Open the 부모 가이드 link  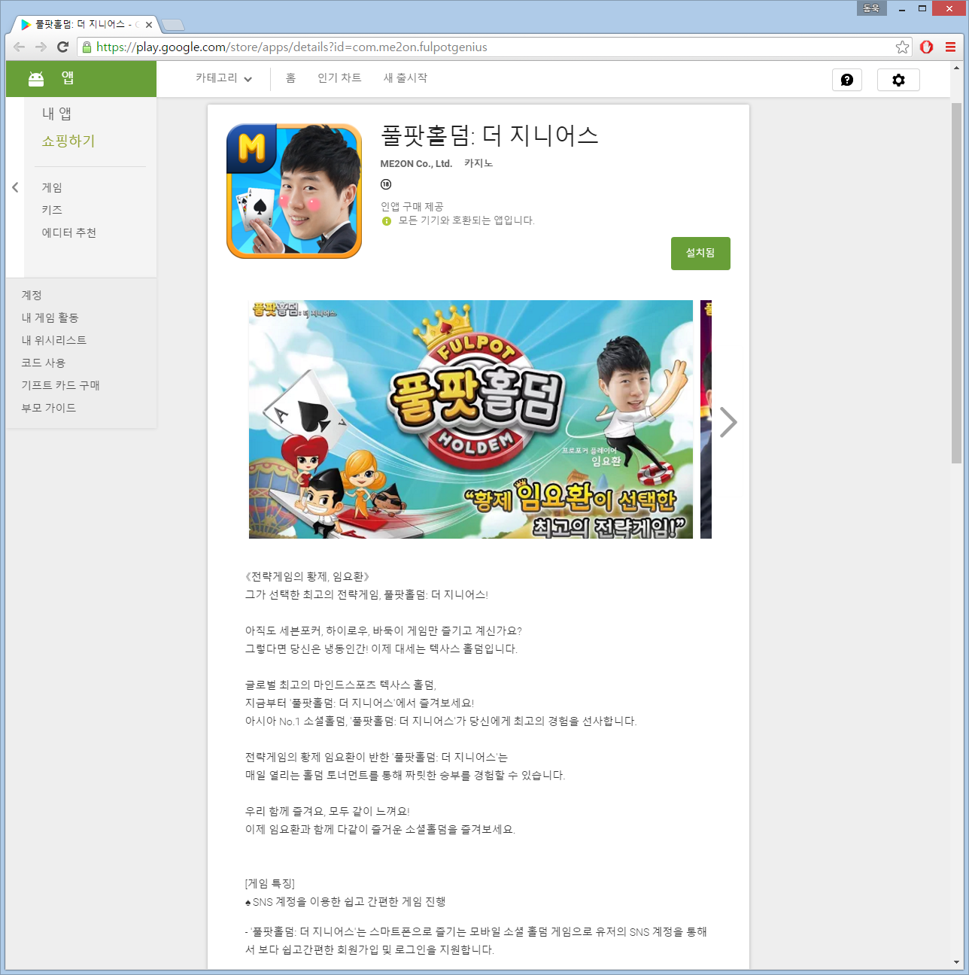[49, 408]
